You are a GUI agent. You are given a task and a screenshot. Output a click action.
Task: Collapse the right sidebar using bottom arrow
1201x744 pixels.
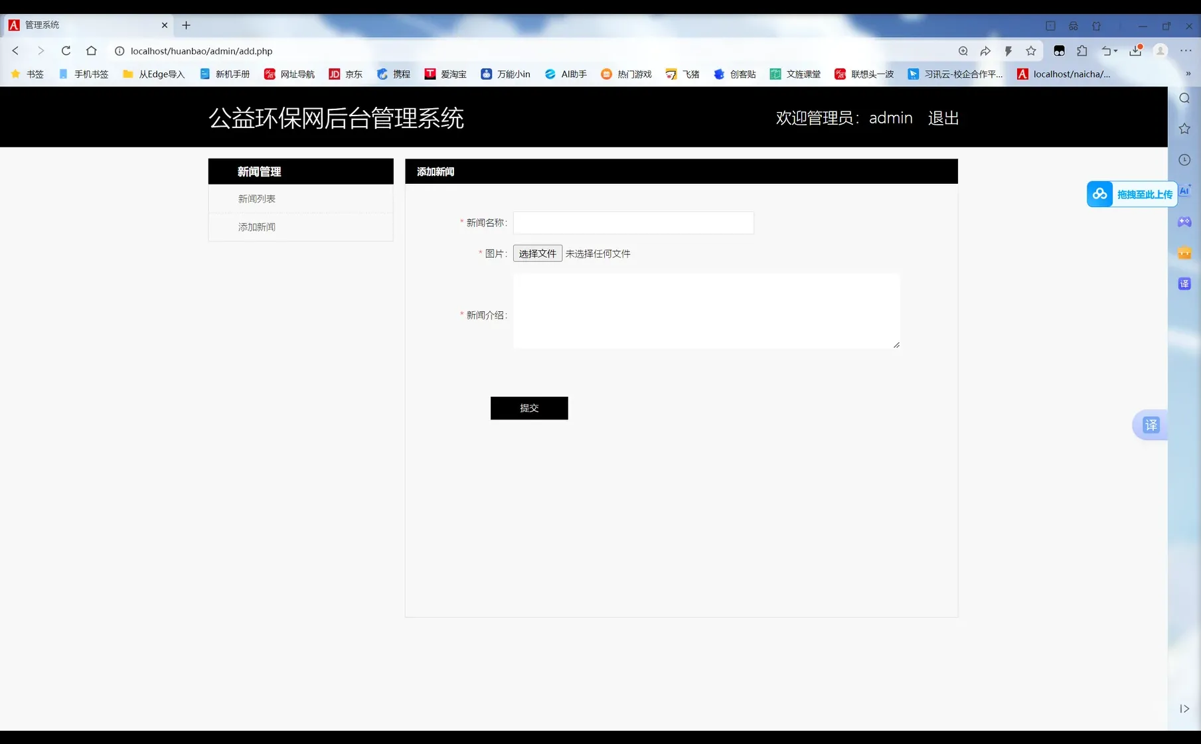pyautogui.click(x=1185, y=709)
